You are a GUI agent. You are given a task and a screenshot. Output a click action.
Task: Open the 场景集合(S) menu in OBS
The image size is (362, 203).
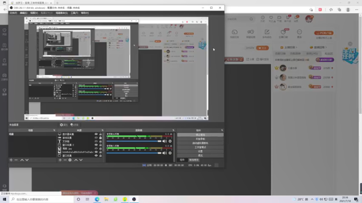pyautogui.click(x=62, y=13)
